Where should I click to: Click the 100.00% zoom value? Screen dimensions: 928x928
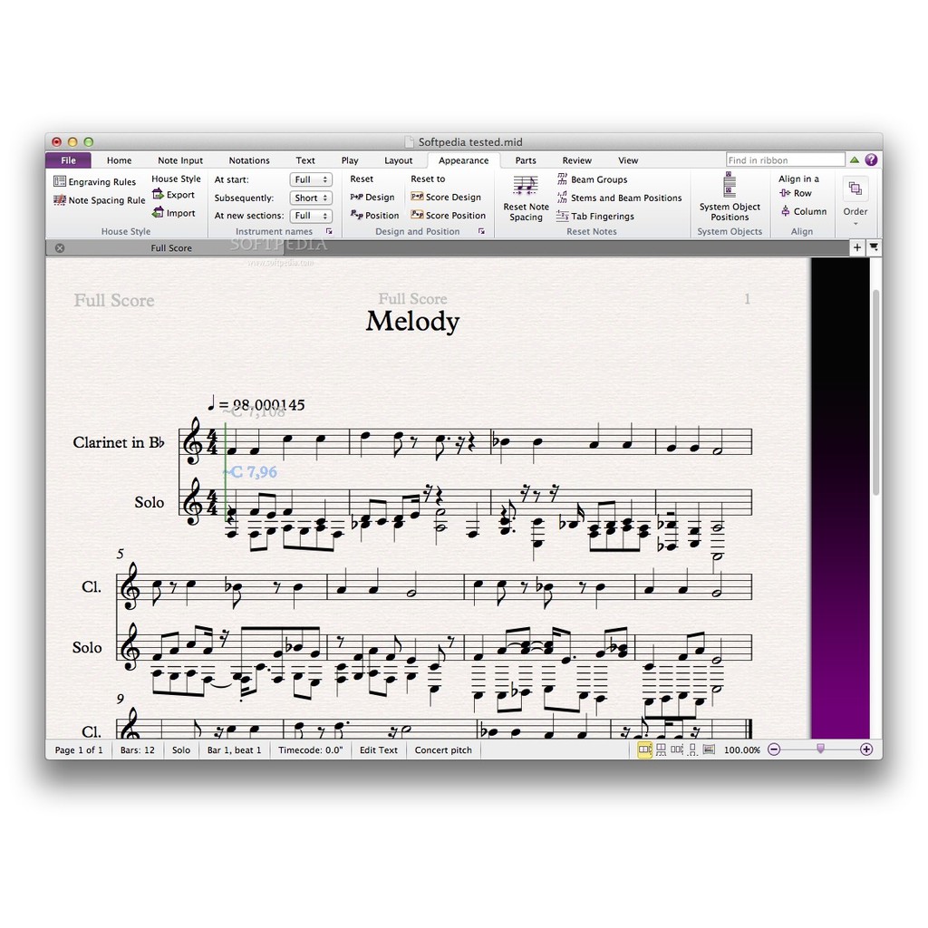[x=742, y=749]
